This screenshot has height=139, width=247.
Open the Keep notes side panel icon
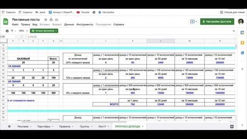(x=242, y=43)
